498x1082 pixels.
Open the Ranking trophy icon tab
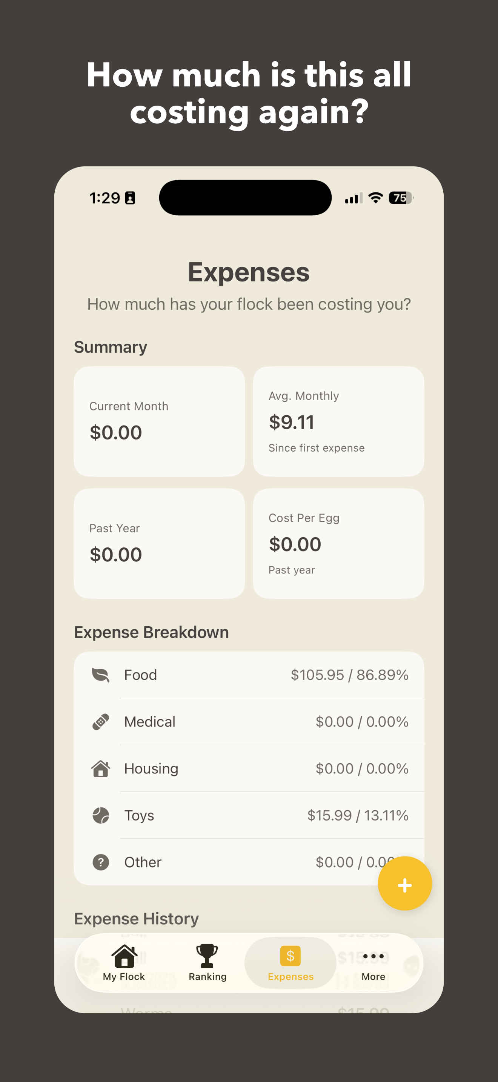tap(207, 962)
